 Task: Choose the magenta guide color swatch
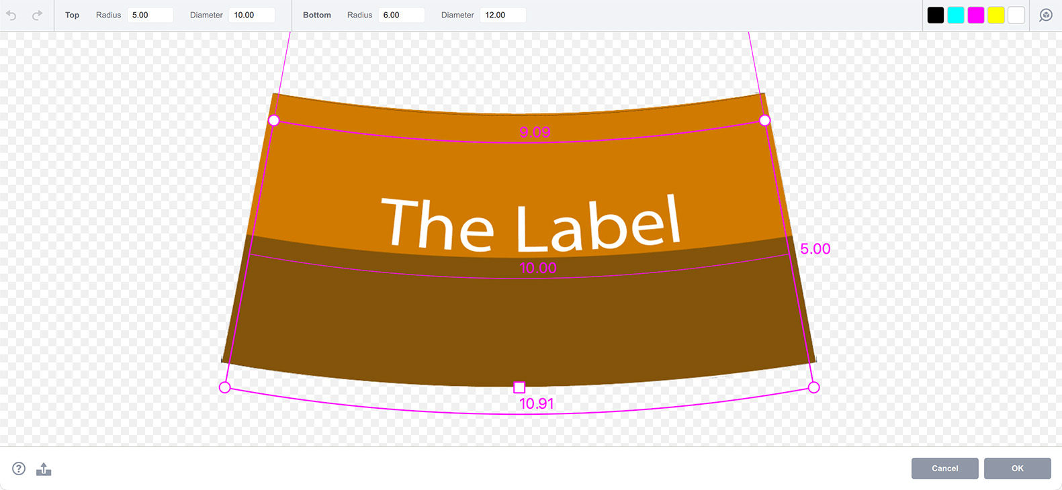tap(976, 15)
